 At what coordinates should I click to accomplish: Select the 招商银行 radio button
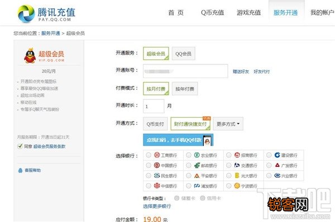coord(228,155)
